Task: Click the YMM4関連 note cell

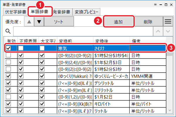Action: pos(148,76)
